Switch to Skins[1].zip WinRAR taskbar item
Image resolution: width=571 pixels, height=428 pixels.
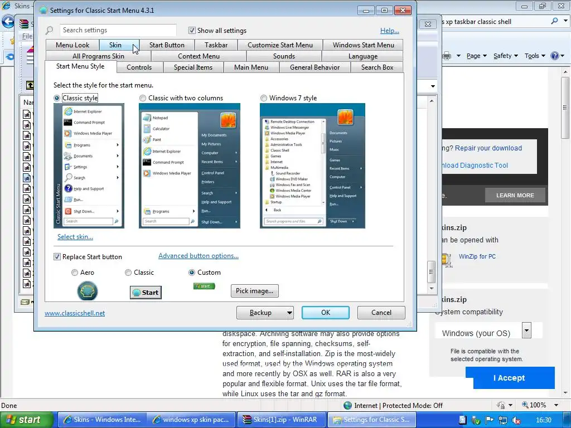pos(282,420)
